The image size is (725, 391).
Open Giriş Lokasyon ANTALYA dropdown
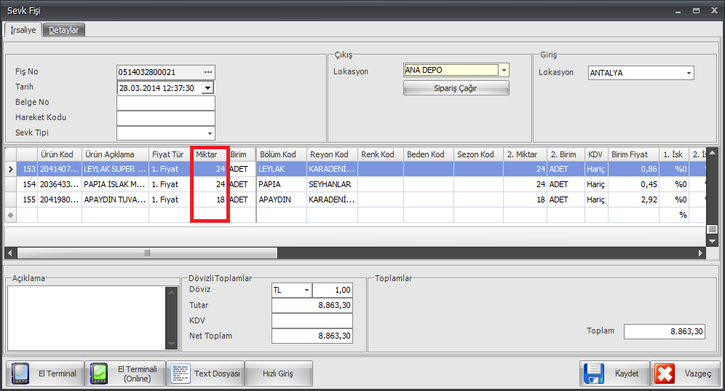point(688,73)
